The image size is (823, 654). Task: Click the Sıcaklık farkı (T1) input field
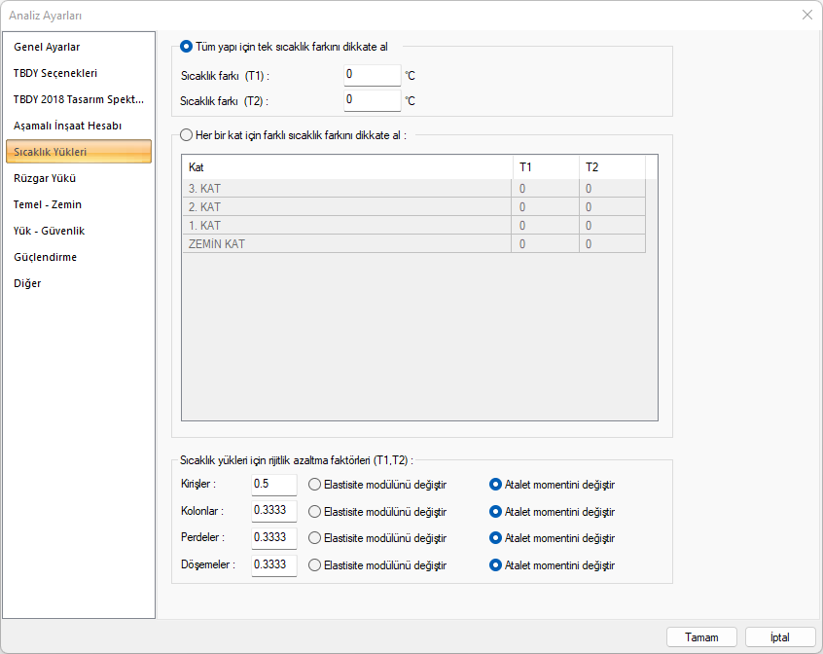coord(372,75)
